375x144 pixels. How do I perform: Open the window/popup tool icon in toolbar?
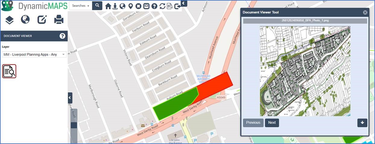pyautogui.click(x=147, y=6)
